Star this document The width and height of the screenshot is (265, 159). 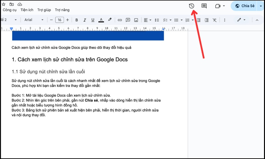click(3, 4)
